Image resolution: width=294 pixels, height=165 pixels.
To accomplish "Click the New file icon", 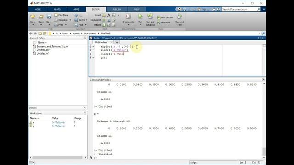I will [33, 16].
